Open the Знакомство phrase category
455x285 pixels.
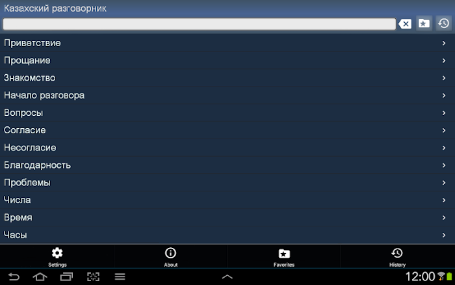[227, 78]
